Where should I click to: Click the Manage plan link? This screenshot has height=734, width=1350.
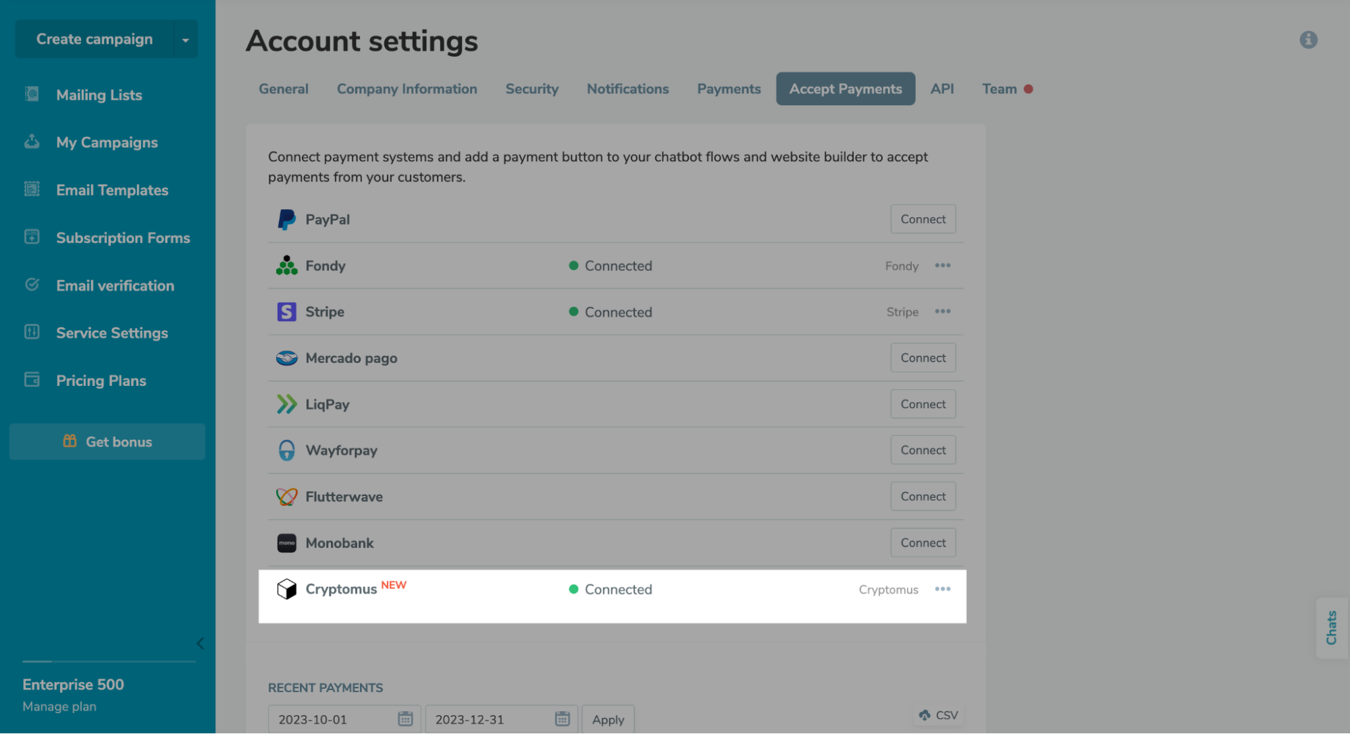click(59, 706)
